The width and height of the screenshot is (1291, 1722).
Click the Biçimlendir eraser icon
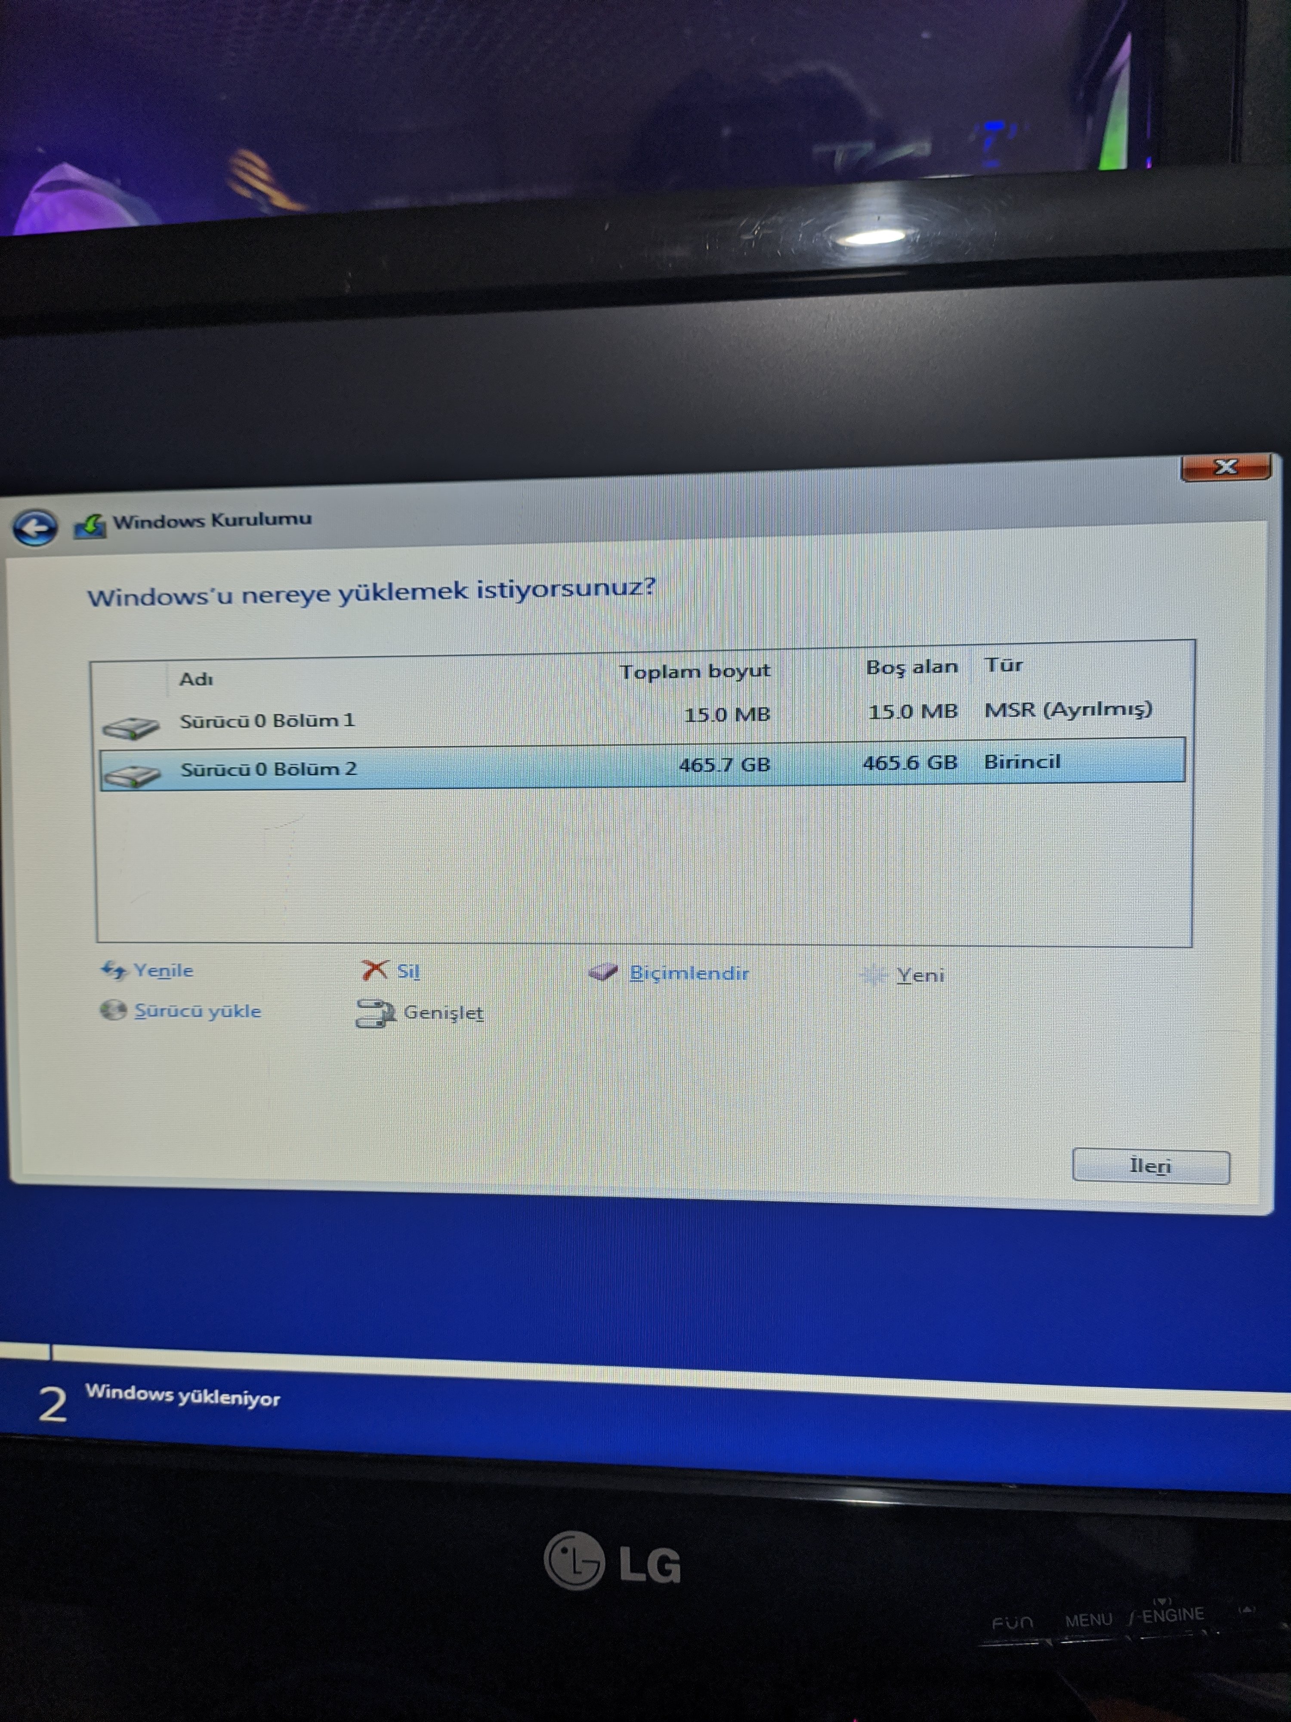point(603,972)
